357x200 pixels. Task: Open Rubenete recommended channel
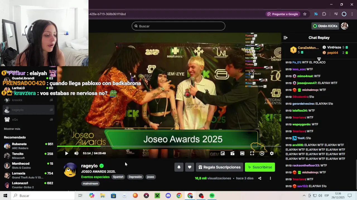point(29,146)
